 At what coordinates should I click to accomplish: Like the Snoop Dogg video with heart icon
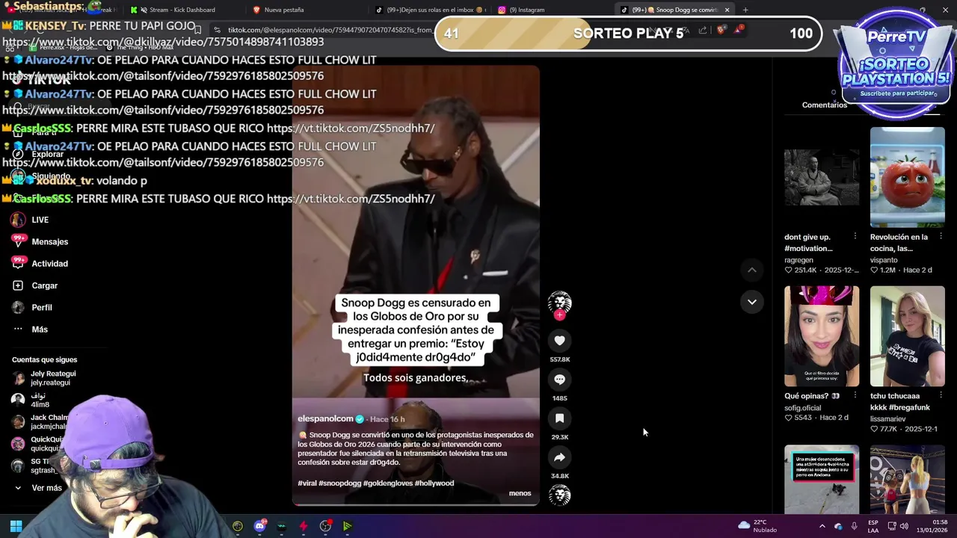559,341
